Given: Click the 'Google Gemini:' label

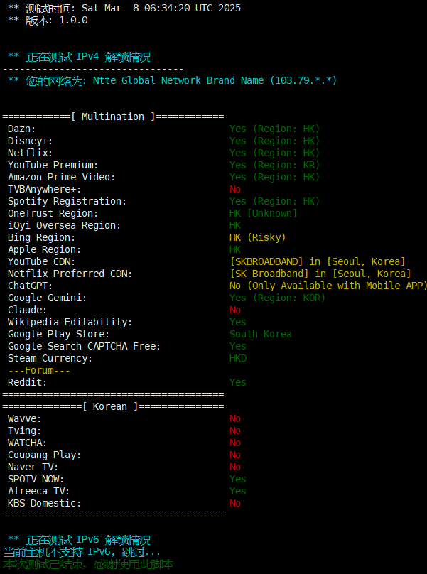Looking at the screenshot, I should click(47, 298).
